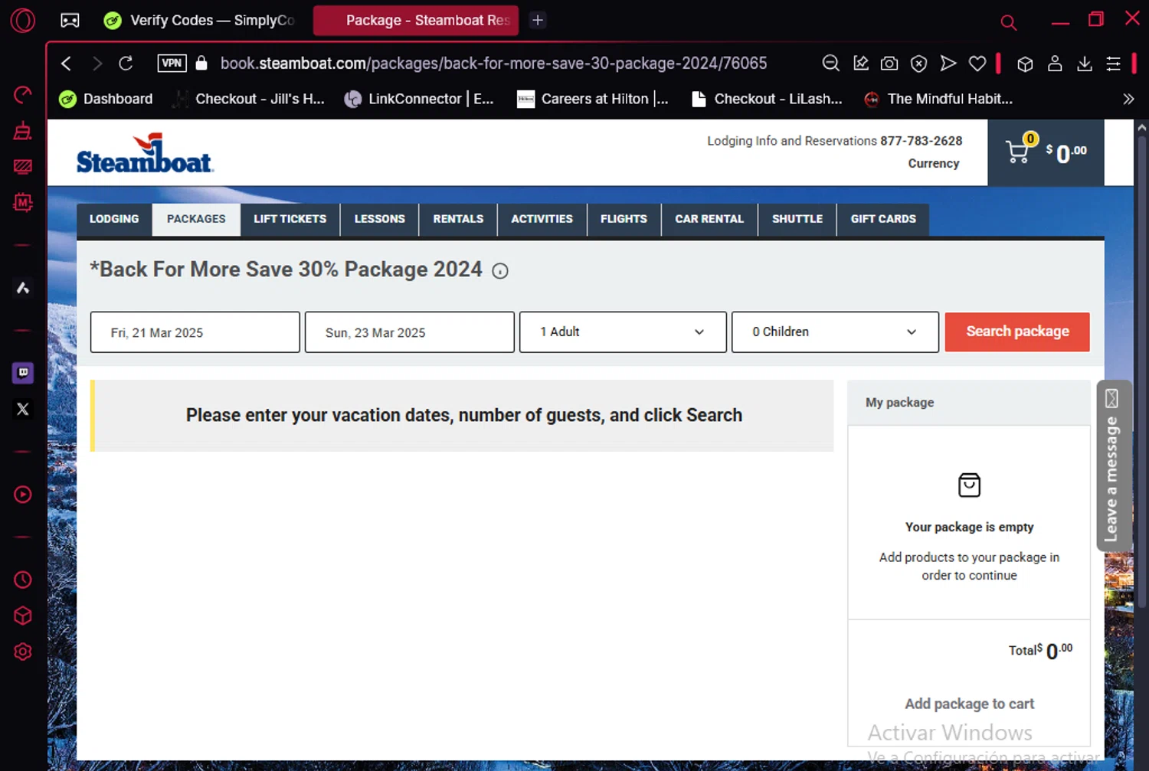
Task: Open the GX Corner gamepad icon
Action: pyautogui.click(x=70, y=21)
